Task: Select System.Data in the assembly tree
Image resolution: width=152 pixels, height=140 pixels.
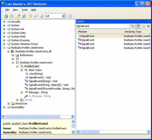Action: [18, 33]
